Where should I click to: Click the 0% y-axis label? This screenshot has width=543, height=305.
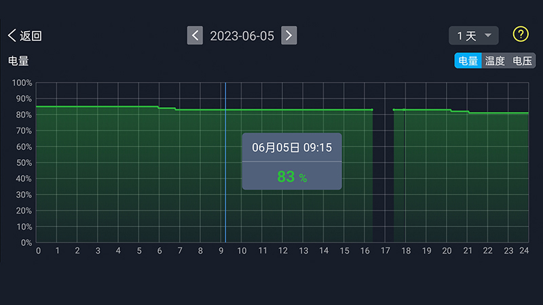point(25,243)
